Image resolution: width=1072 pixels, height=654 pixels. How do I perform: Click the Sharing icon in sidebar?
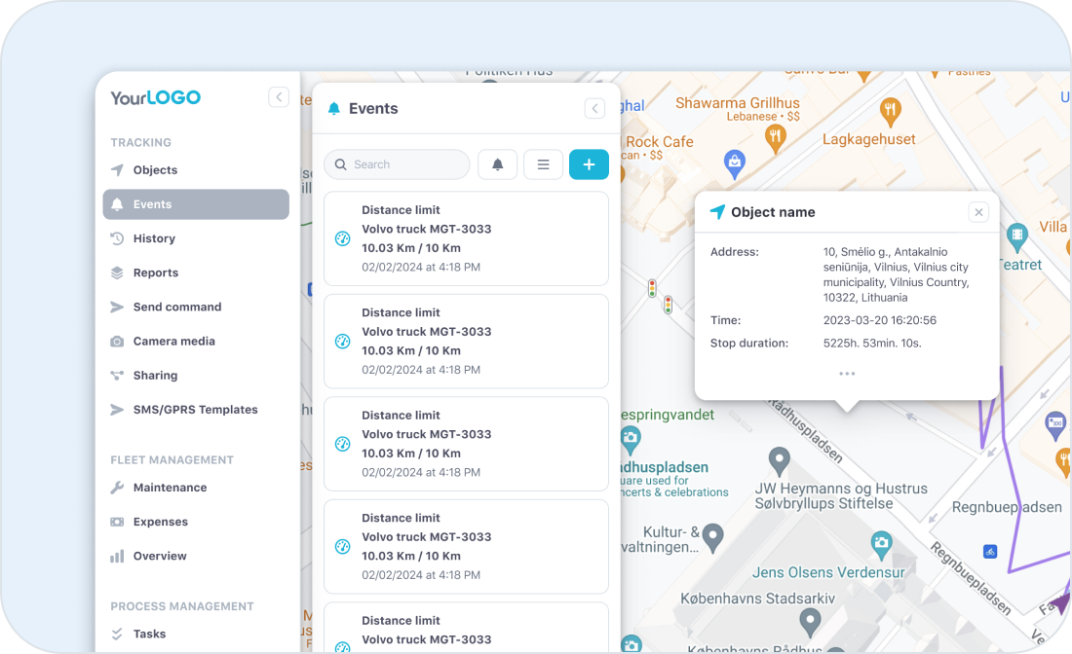(117, 376)
